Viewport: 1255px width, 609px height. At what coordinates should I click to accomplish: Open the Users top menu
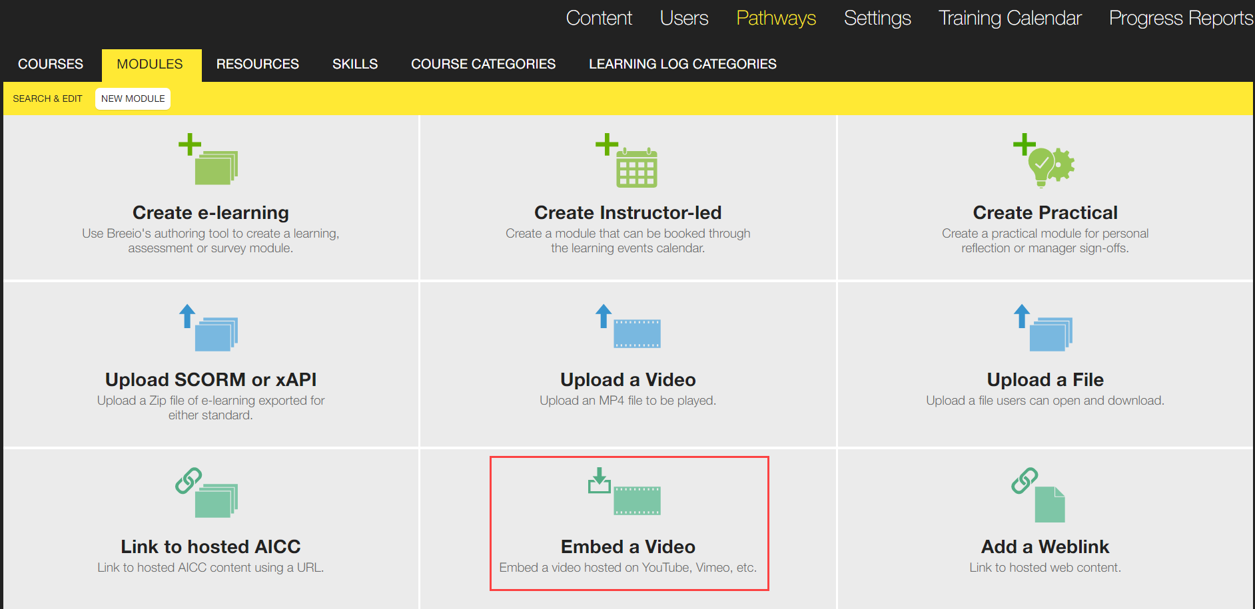coord(684,18)
